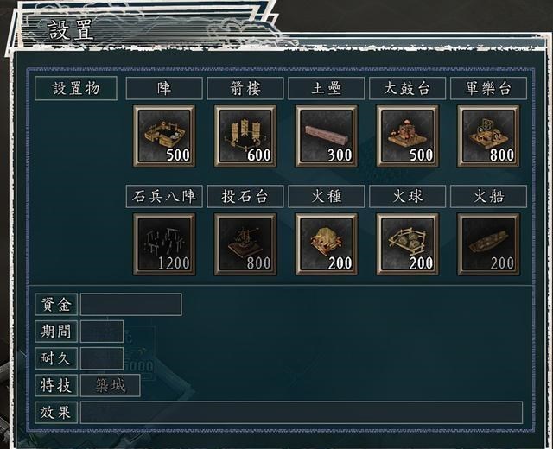This screenshot has height=449, width=553.
Task: Choose the 箭樓 arrow tower icon
Action: 245,136
